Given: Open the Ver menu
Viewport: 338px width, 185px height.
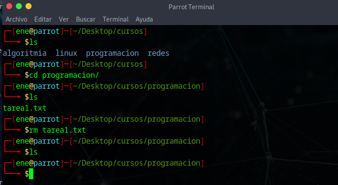Looking at the screenshot, I should [64, 19].
